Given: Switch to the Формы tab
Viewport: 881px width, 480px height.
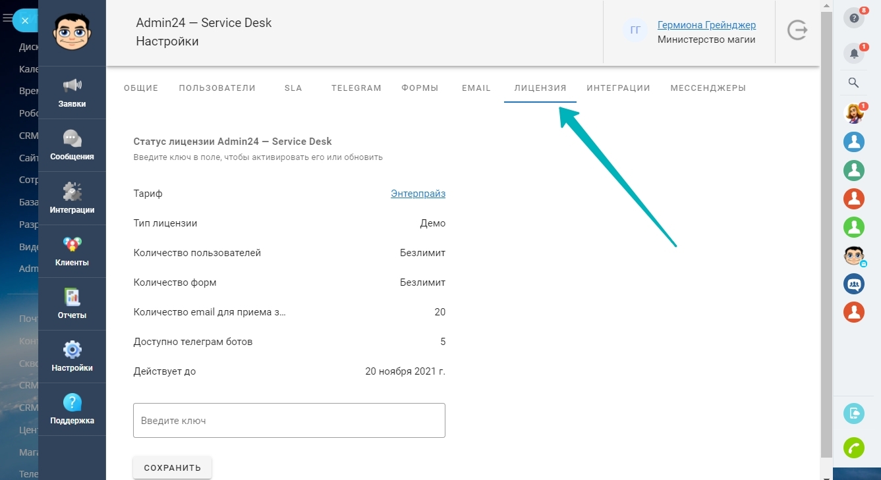Looking at the screenshot, I should (x=420, y=88).
